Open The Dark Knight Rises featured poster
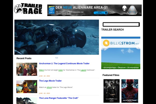Viewport: 156px width, 104px height. click(112, 91)
